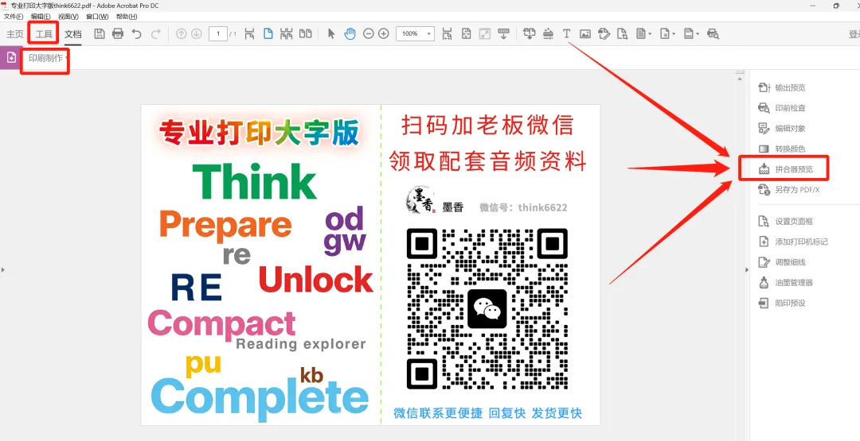Select the Add Image tool
The image size is (860, 441).
pos(585,34)
